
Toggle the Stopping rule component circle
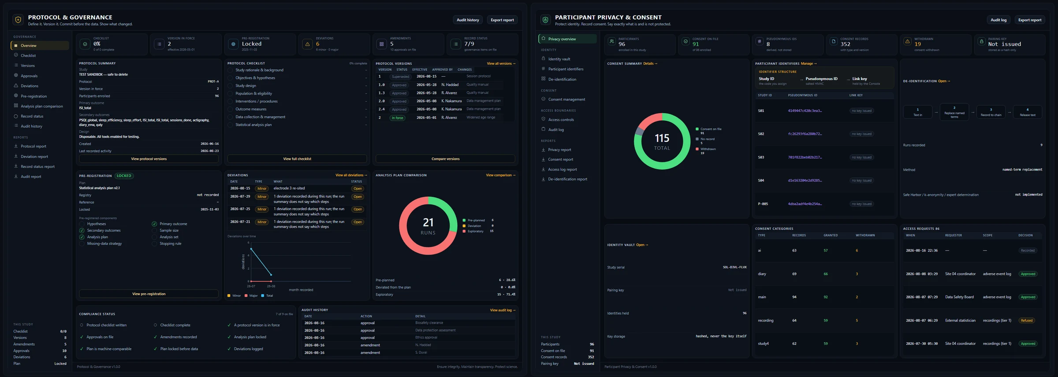pyautogui.click(x=154, y=244)
